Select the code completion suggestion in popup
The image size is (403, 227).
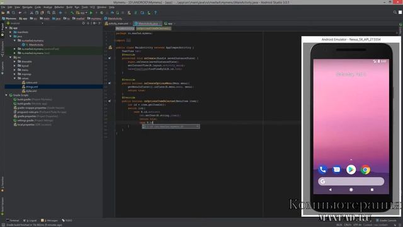pyautogui.click(x=171, y=126)
